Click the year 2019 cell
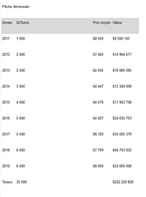This screenshot has height=197, width=146. tap(6, 166)
